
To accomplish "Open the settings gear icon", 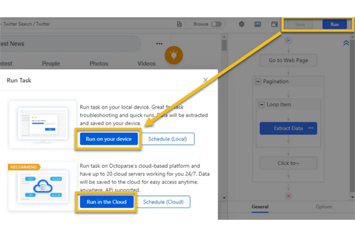I will 241,24.
